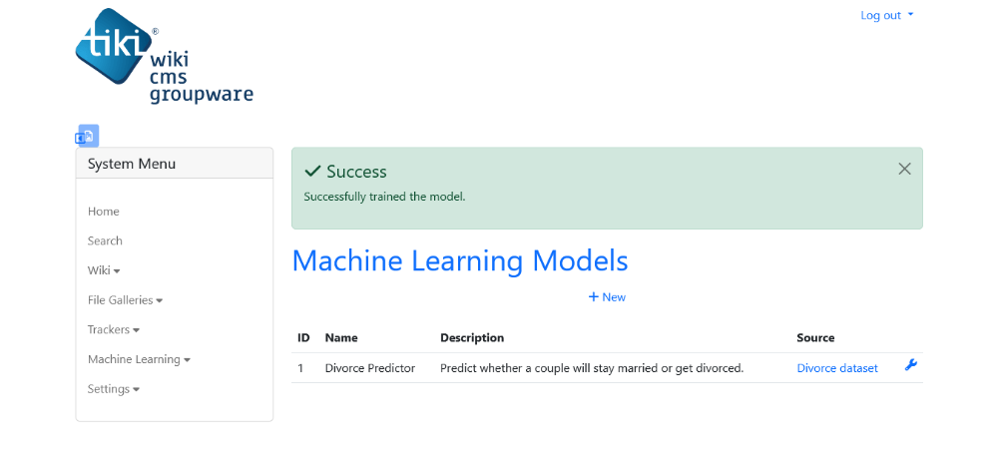998x465 pixels.
Task: Click the Source column header
Action: pyautogui.click(x=815, y=338)
